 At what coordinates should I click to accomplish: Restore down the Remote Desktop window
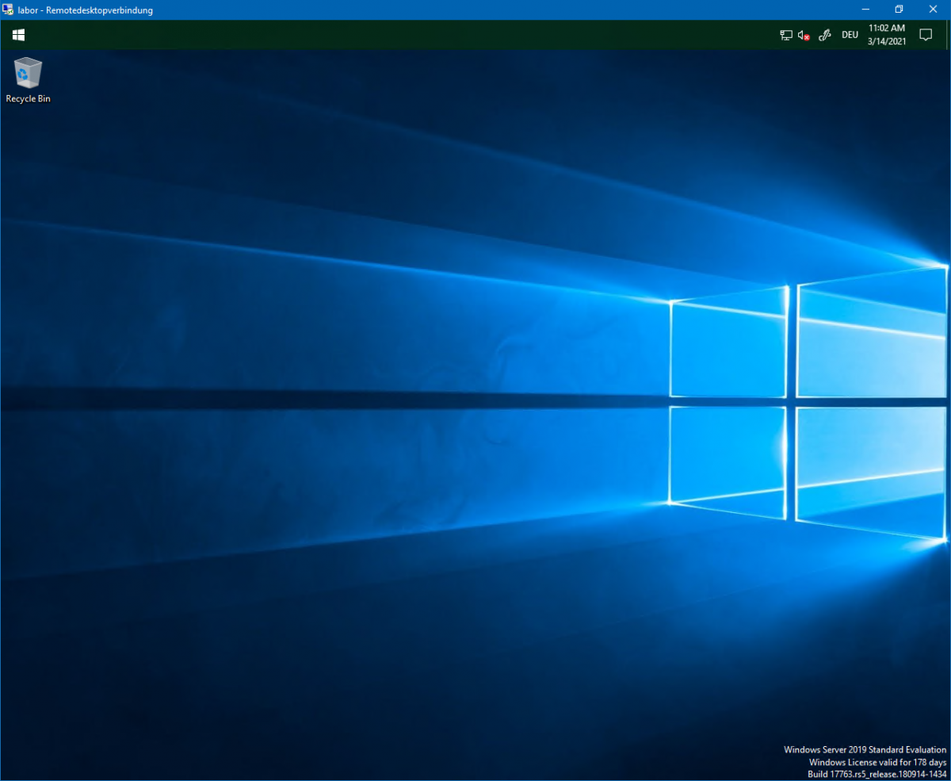click(x=899, y=10)
